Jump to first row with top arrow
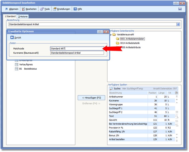This screenshot has width=189, height=152. point(177,97)
